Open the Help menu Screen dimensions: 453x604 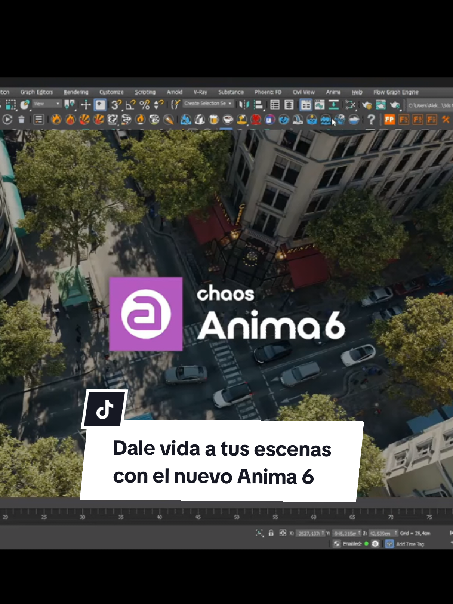tap(357, 92)
